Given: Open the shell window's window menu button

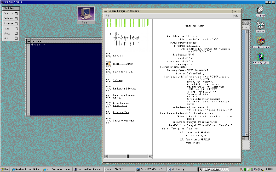Looking at the screenshot, I should point(29,41).
